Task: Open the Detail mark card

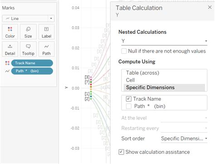Action: (10, 49)
